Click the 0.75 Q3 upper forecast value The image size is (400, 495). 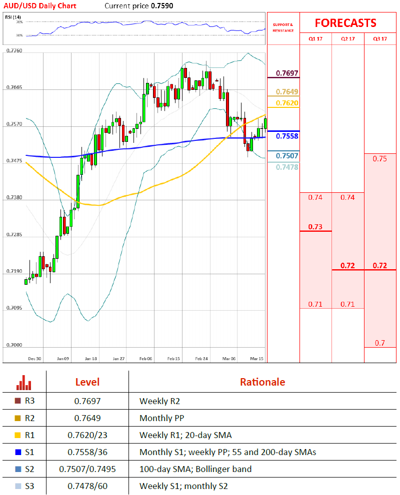(380, 159)
